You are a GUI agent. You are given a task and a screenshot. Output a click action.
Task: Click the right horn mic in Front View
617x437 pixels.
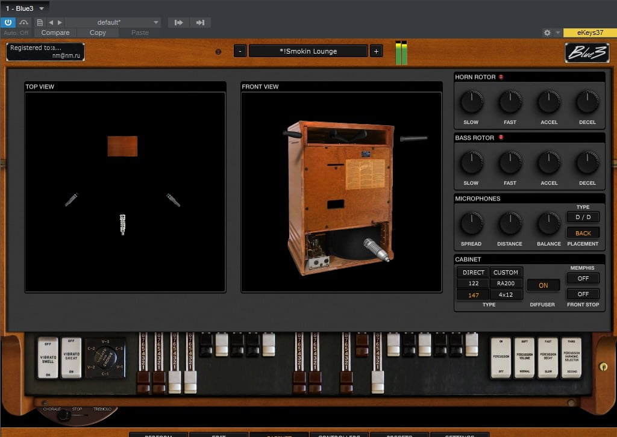point(413,138)
